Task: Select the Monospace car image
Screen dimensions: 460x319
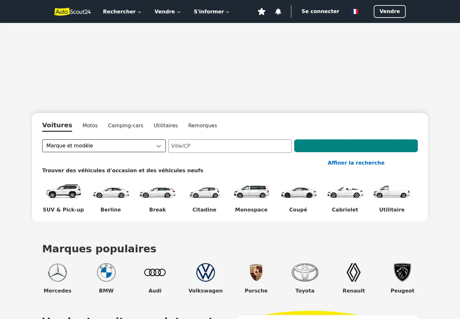Action: (251, 191)
